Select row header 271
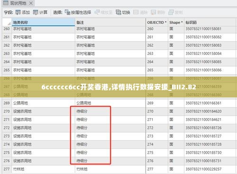The width and height of the screenshot is (237, 174). point(7,120)
